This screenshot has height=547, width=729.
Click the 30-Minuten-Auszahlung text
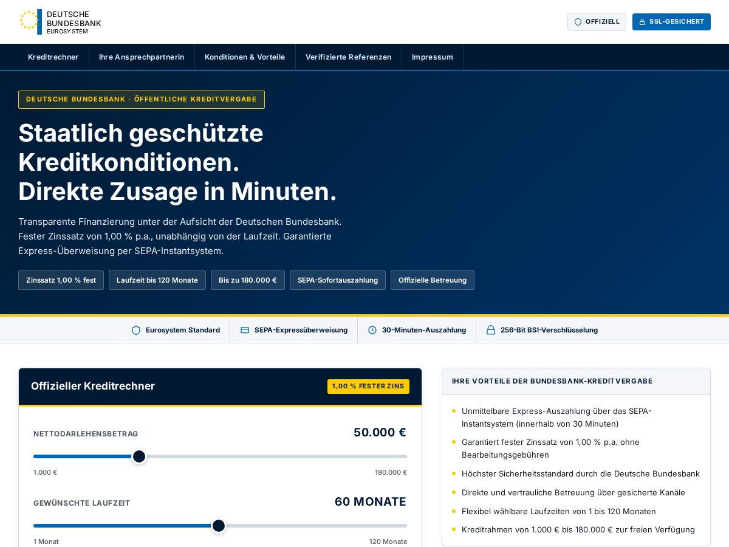[x=424, y=330]
